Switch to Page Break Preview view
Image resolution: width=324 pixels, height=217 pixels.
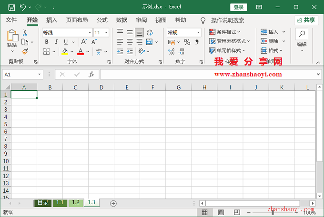(237, 212)
